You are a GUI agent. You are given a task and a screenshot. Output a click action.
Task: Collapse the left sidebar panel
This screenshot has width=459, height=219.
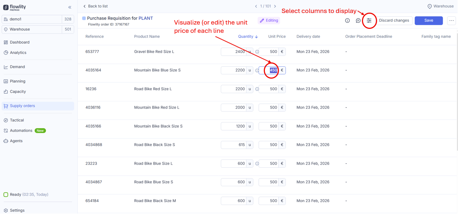pyautogui.click(x=70, y=7)
